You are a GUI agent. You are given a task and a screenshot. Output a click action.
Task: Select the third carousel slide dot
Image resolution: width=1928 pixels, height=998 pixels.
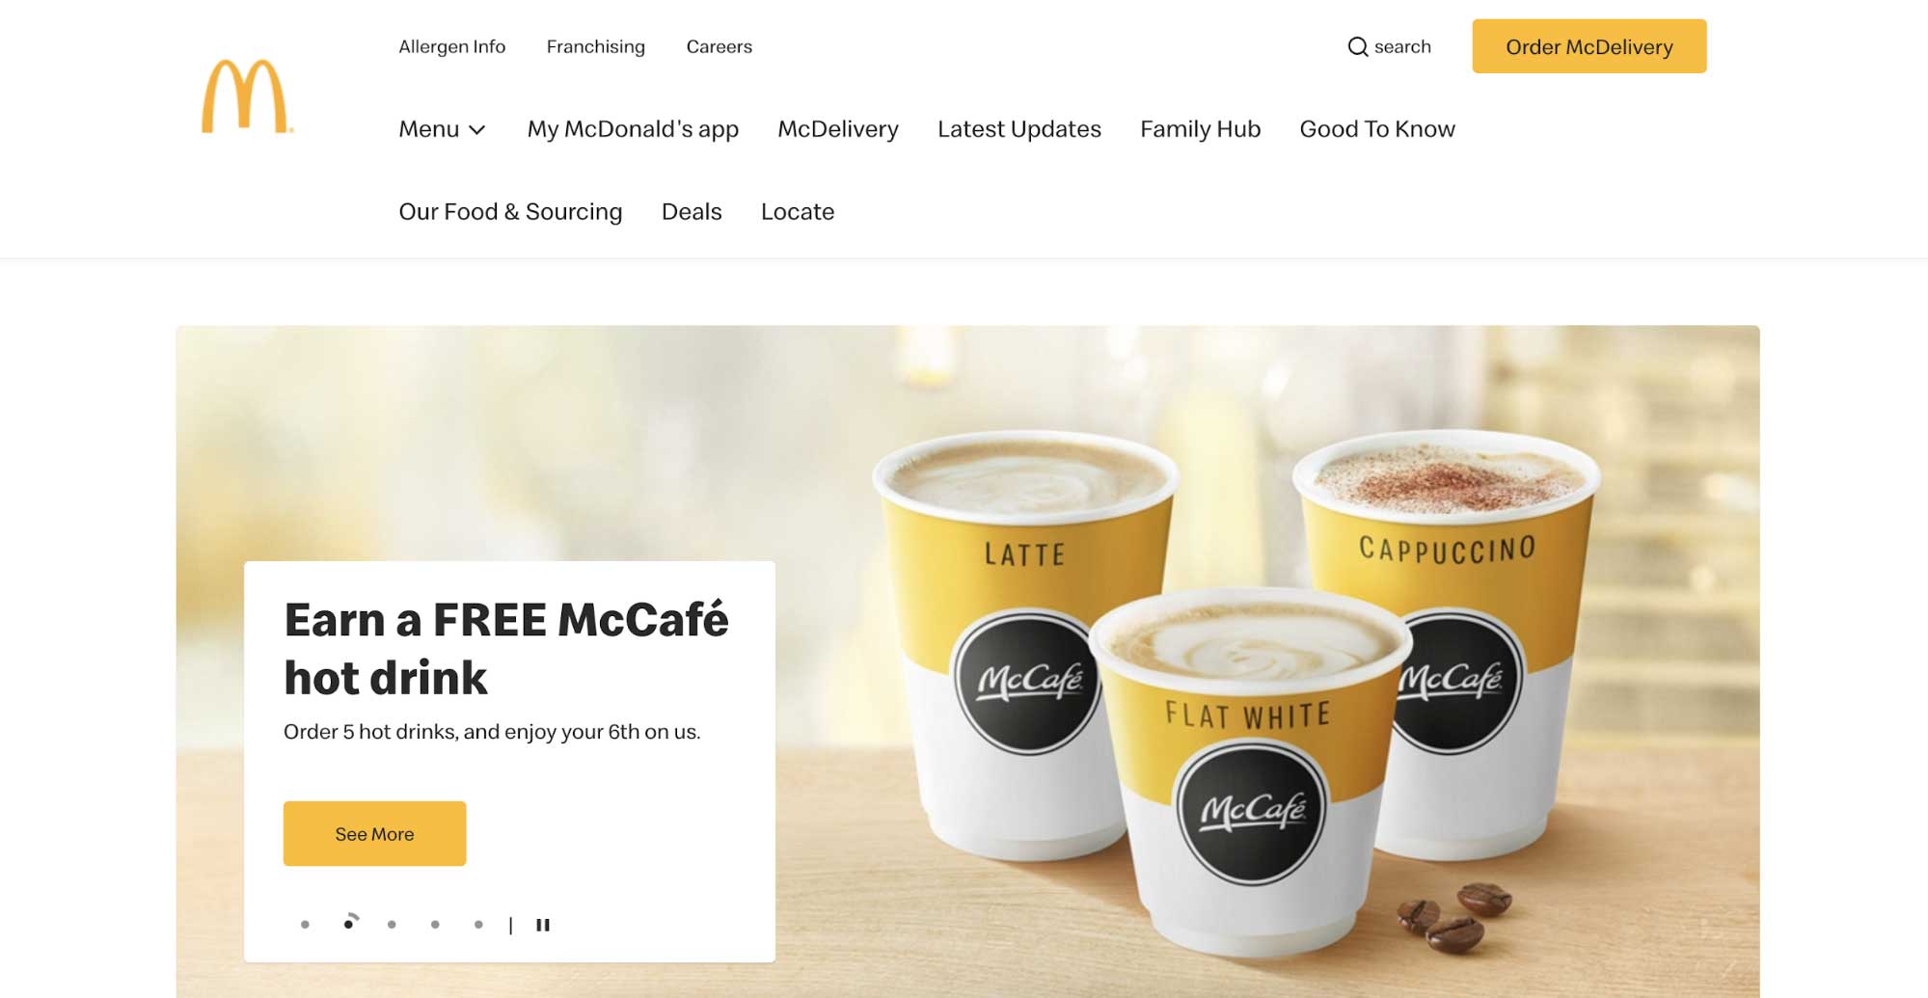[392, 924]
